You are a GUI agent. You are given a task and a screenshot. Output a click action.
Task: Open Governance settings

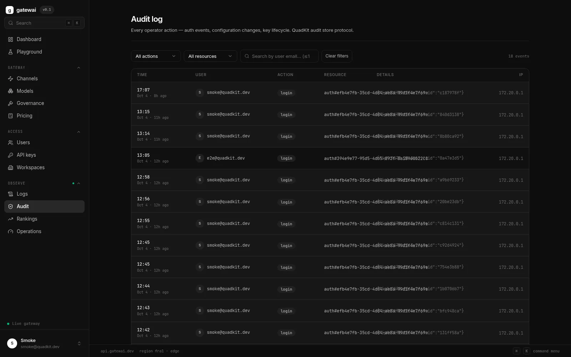44,103
